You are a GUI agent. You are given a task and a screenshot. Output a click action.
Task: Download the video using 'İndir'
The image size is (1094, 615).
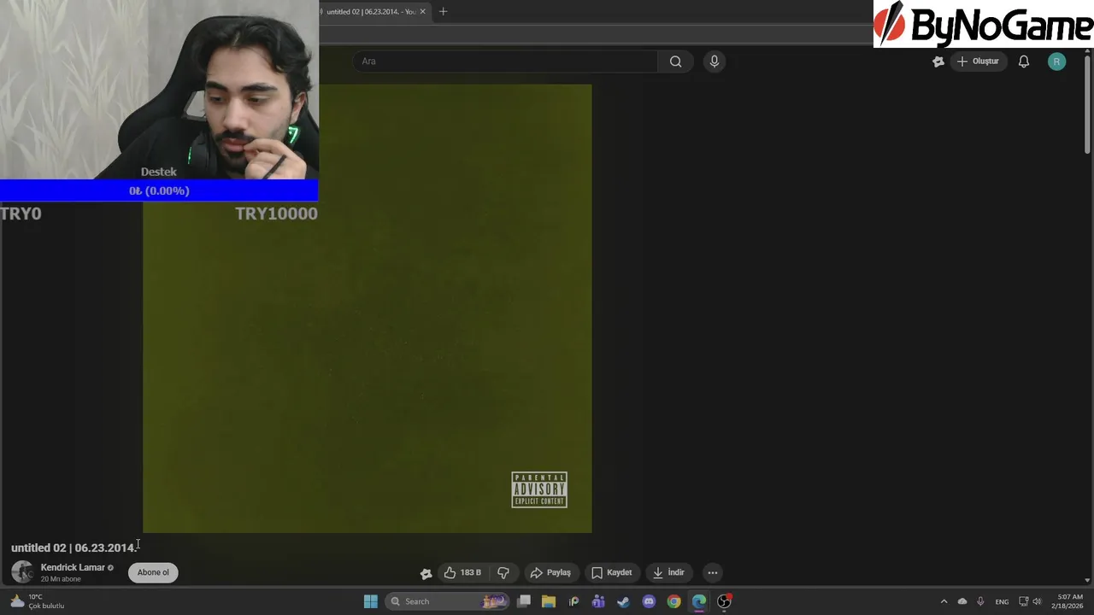668,572
